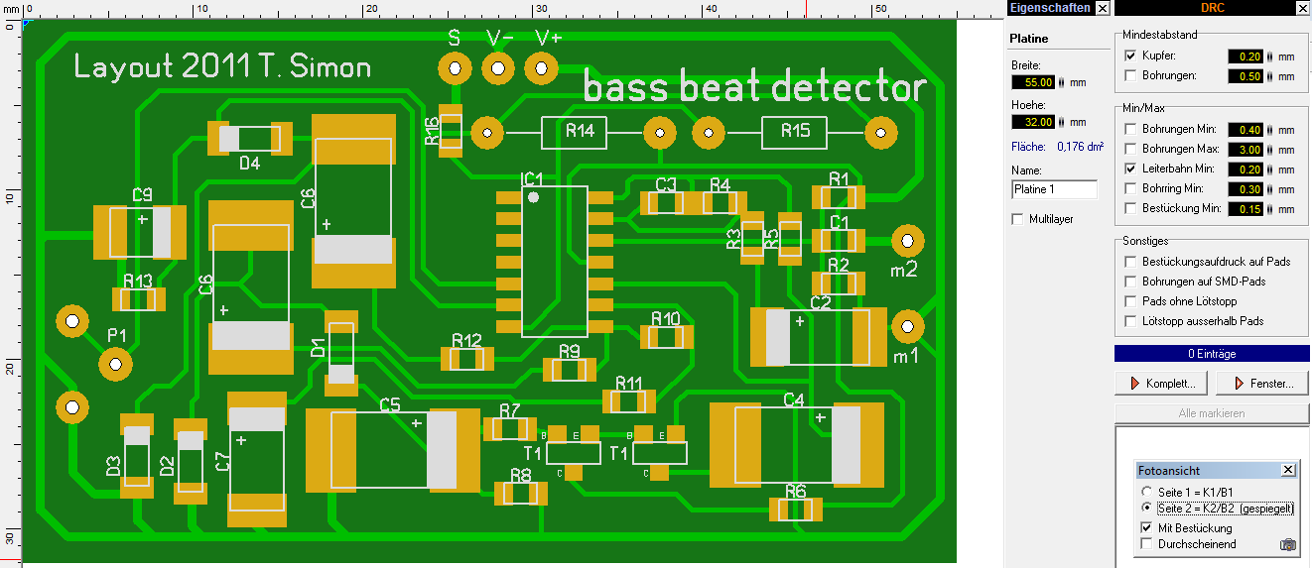Click the C4 capacitor footprint
1312x568 pixels.
(x=797, y=445)
